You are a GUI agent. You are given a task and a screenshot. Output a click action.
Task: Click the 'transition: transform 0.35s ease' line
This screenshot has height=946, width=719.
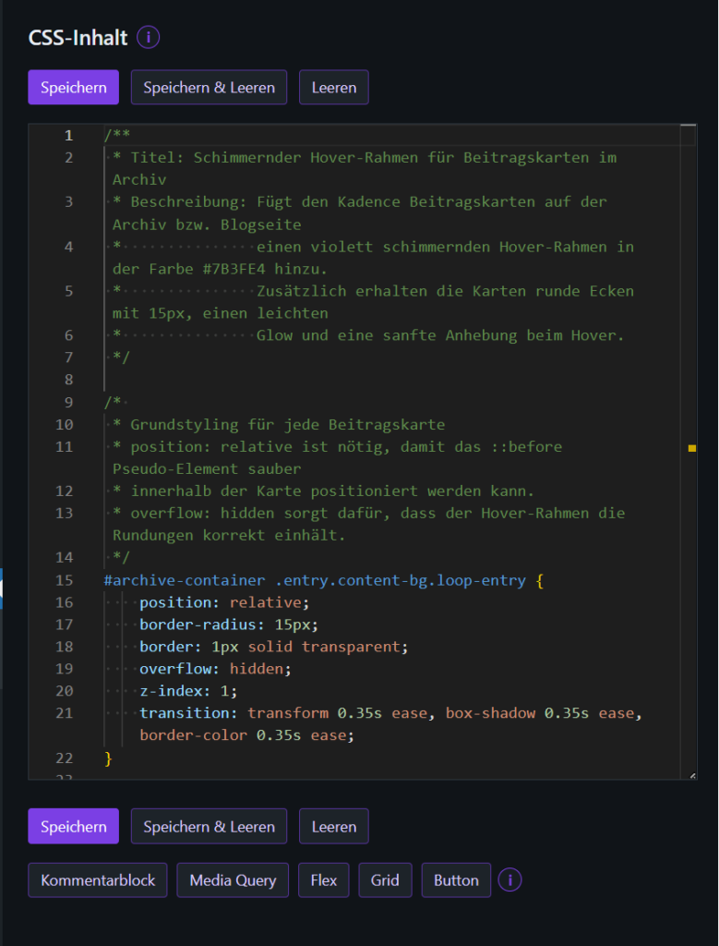click(x=391, y=713)
